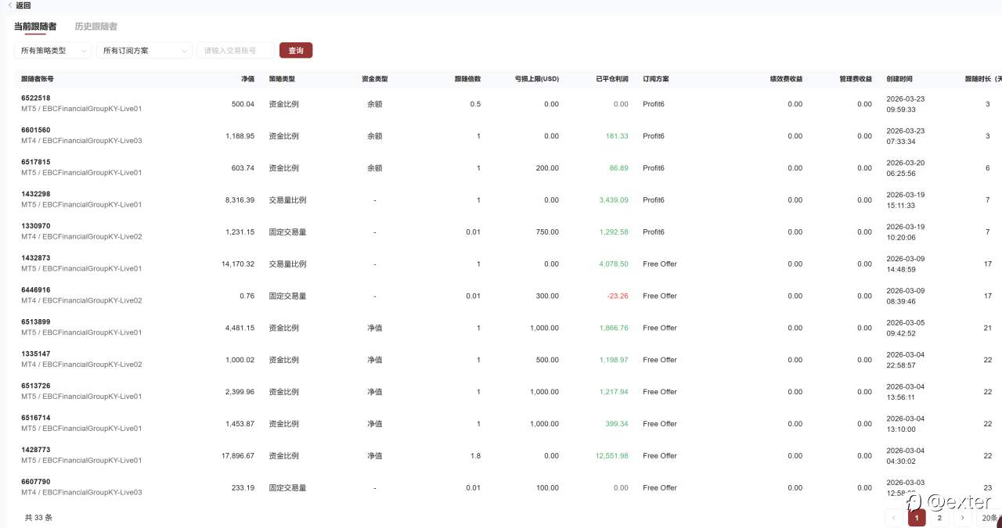This screenshot has width=1002, height=528.
Task: Click the negative profit -23.26
Action: click(617, 296)
